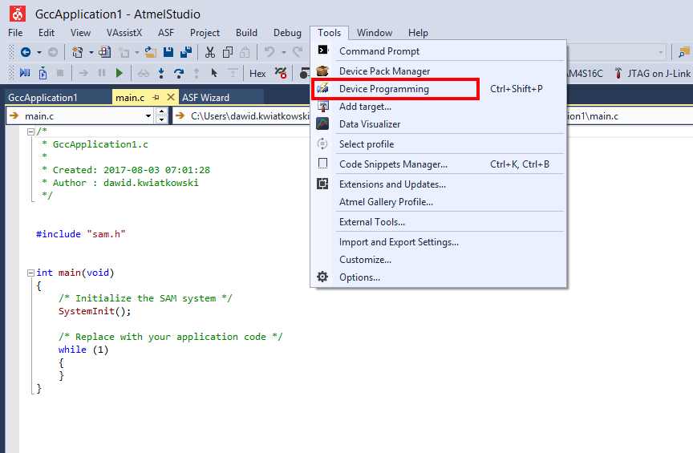
Task: Click the Step Over debug icon
Action: tap(179, 72)
